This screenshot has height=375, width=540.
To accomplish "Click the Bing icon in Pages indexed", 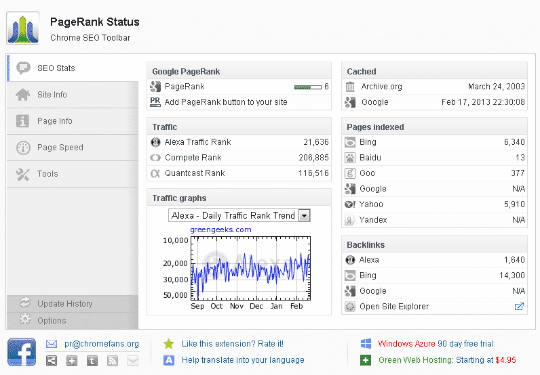I will [350, 142].
